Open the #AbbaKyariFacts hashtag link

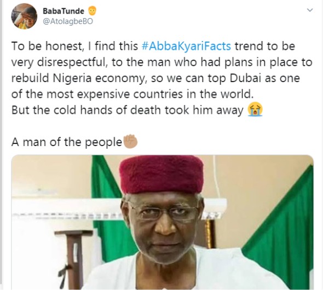[x=187, y=46]
